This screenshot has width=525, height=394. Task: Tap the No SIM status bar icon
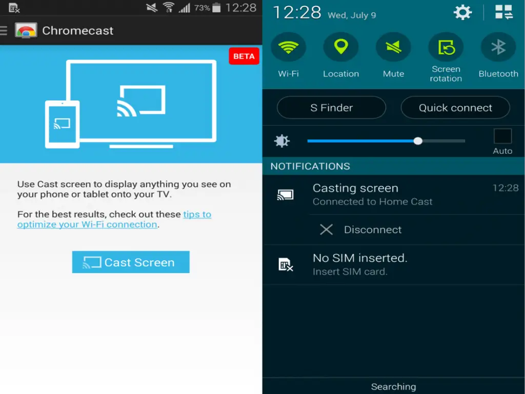click(14, 8)
